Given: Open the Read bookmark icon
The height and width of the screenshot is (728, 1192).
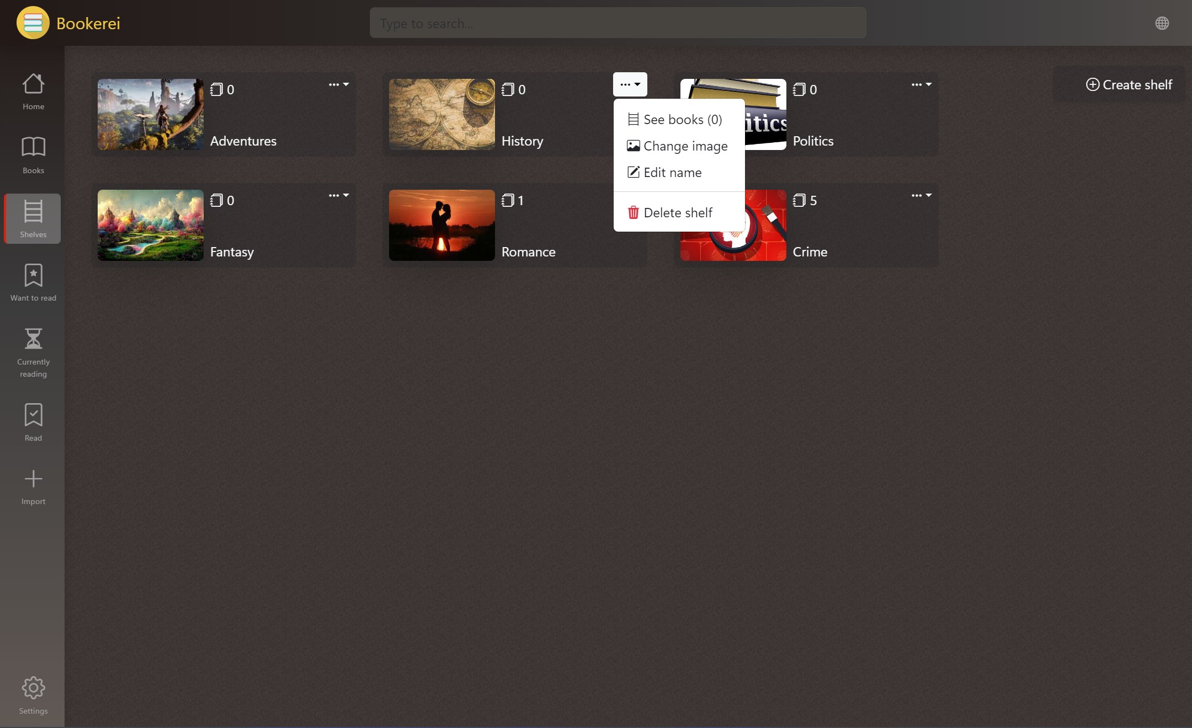Looking at the screenshot, I should coord(33,415).
